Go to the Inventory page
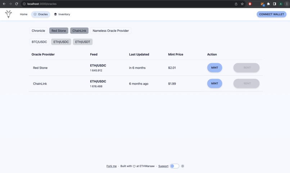 [62, 14]
